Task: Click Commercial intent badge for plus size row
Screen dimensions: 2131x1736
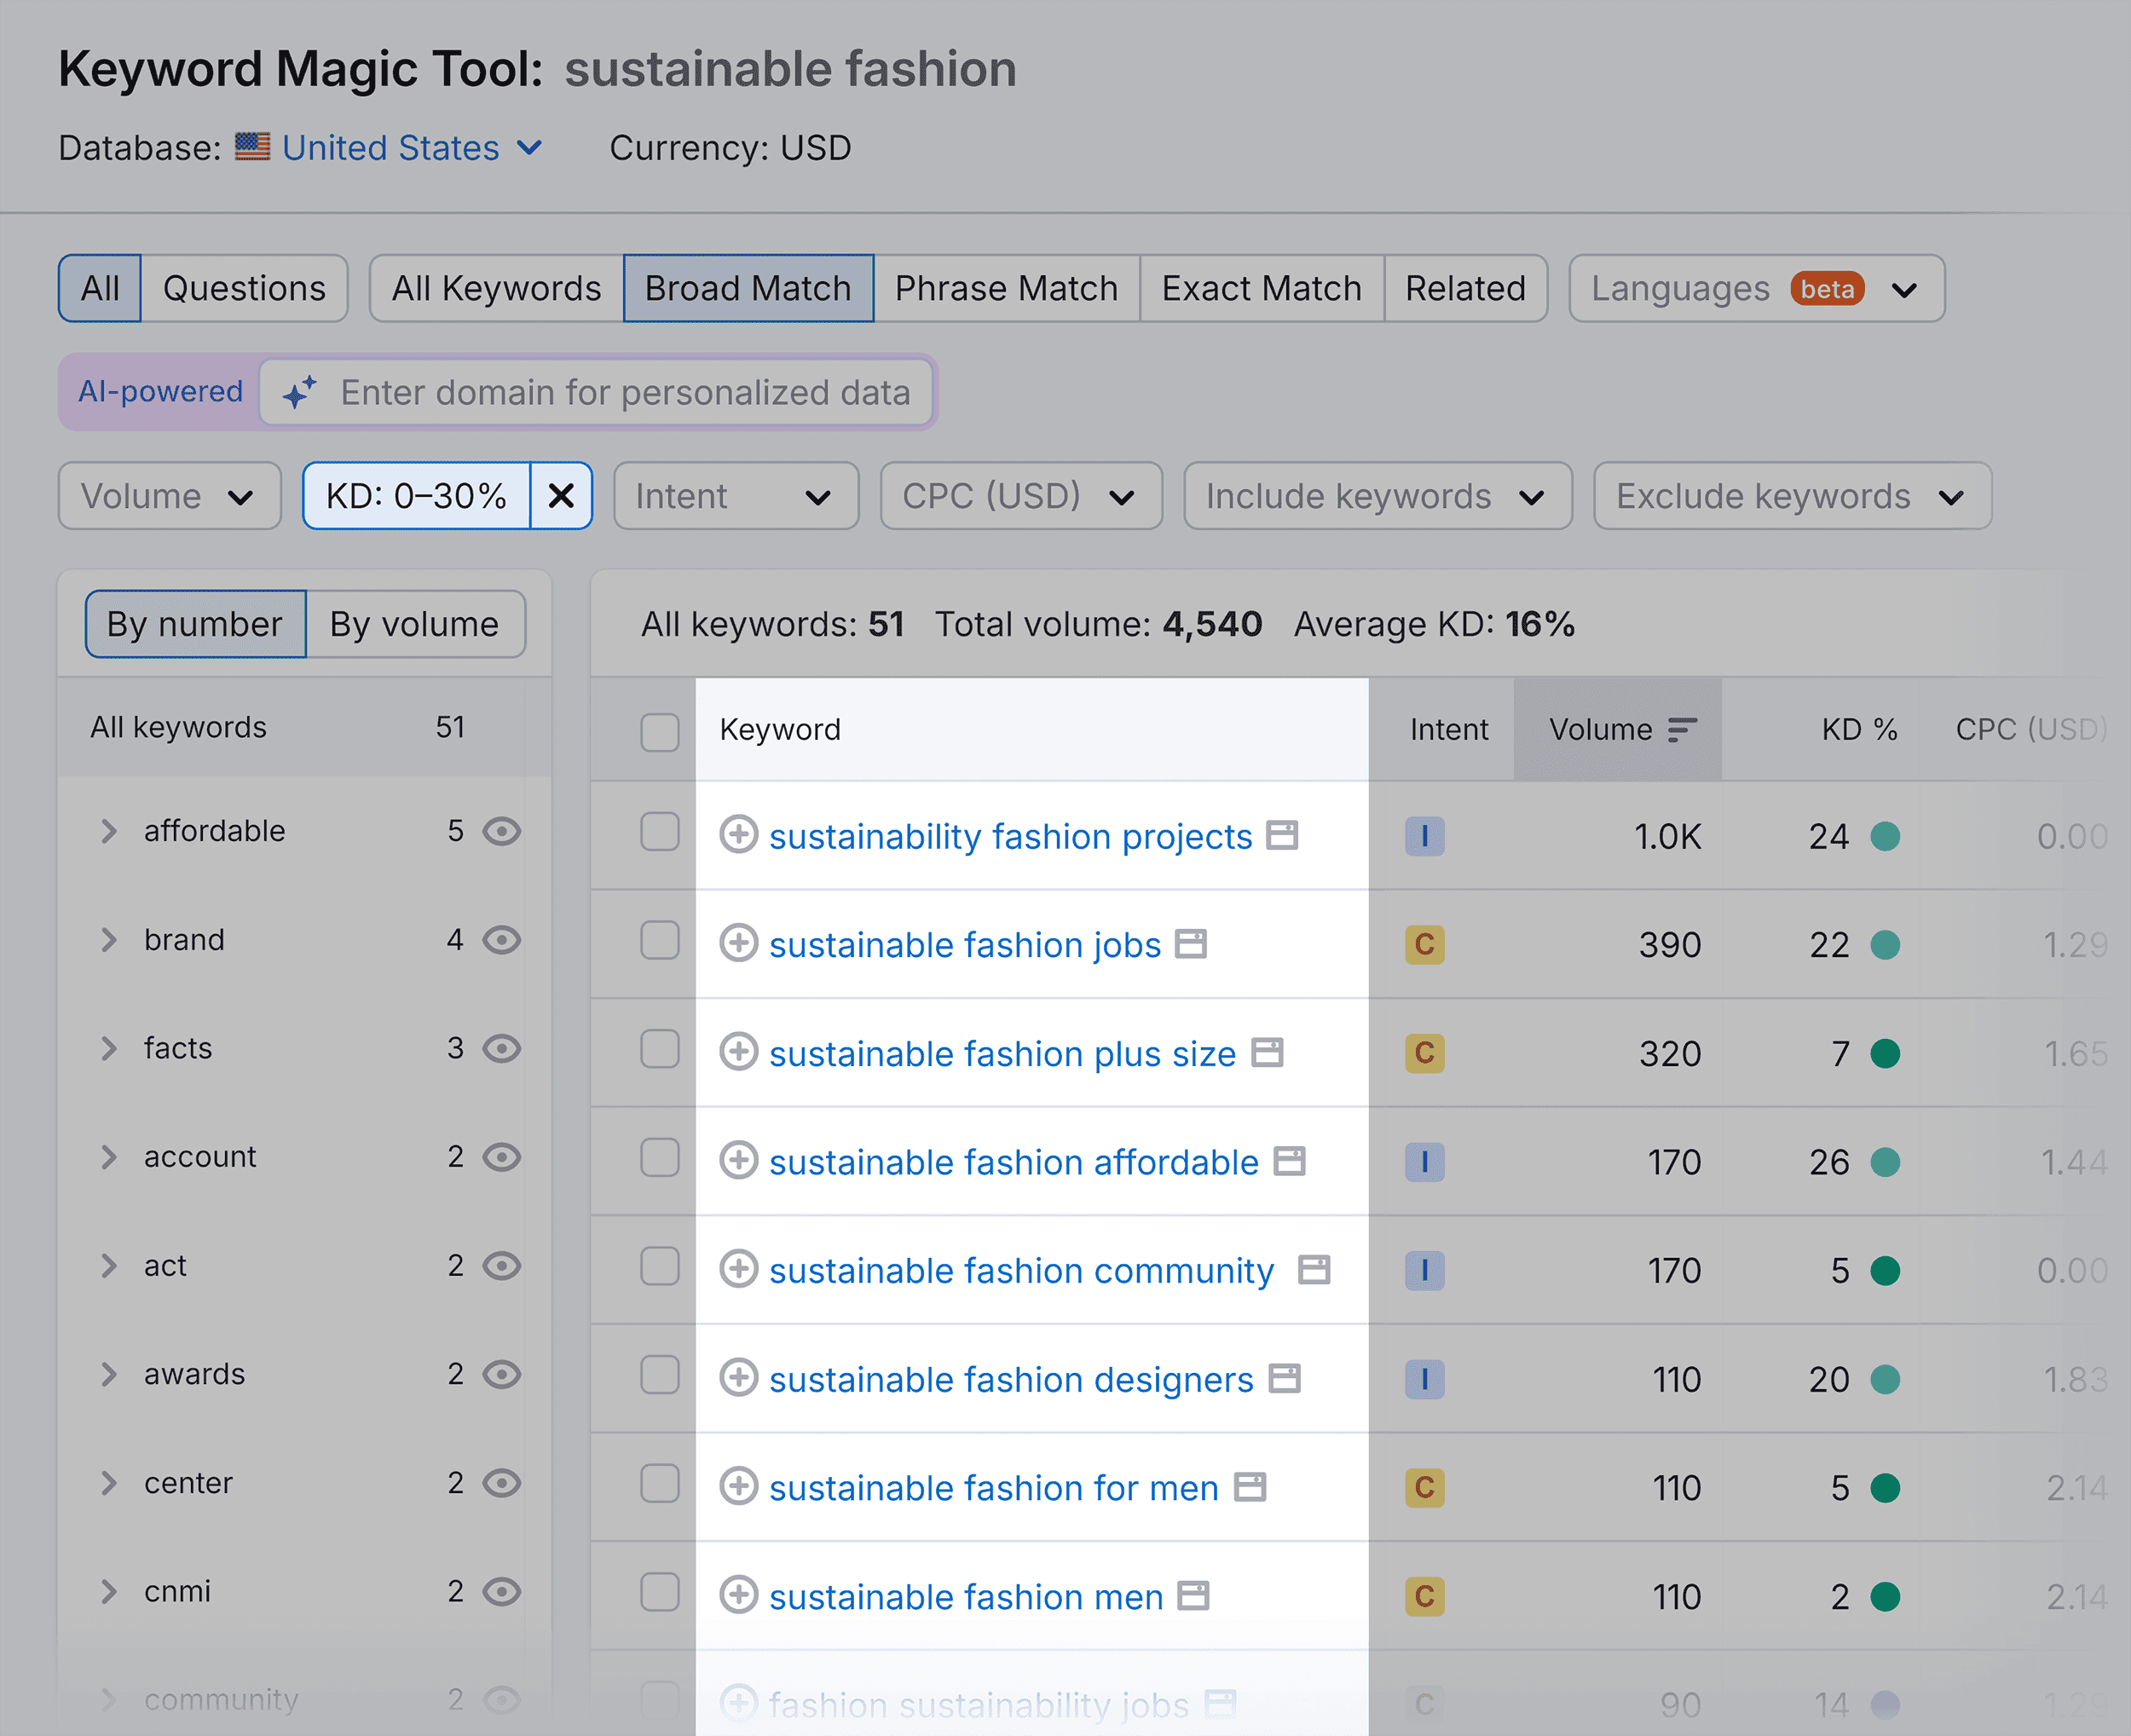Action: coord(1424,1053)
